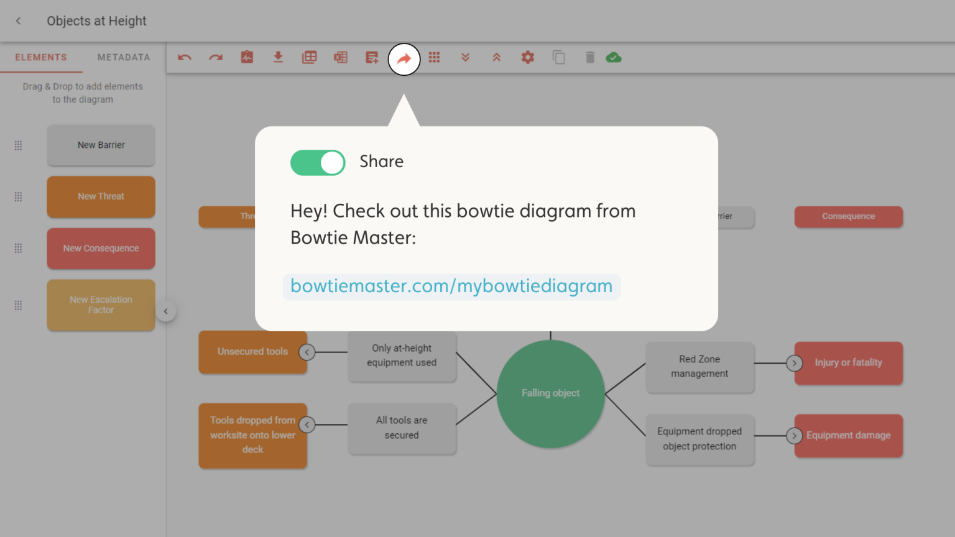Collapse all with the double-up chevron
This screenshot has height=537, width=955.
[x=496, y=58]
